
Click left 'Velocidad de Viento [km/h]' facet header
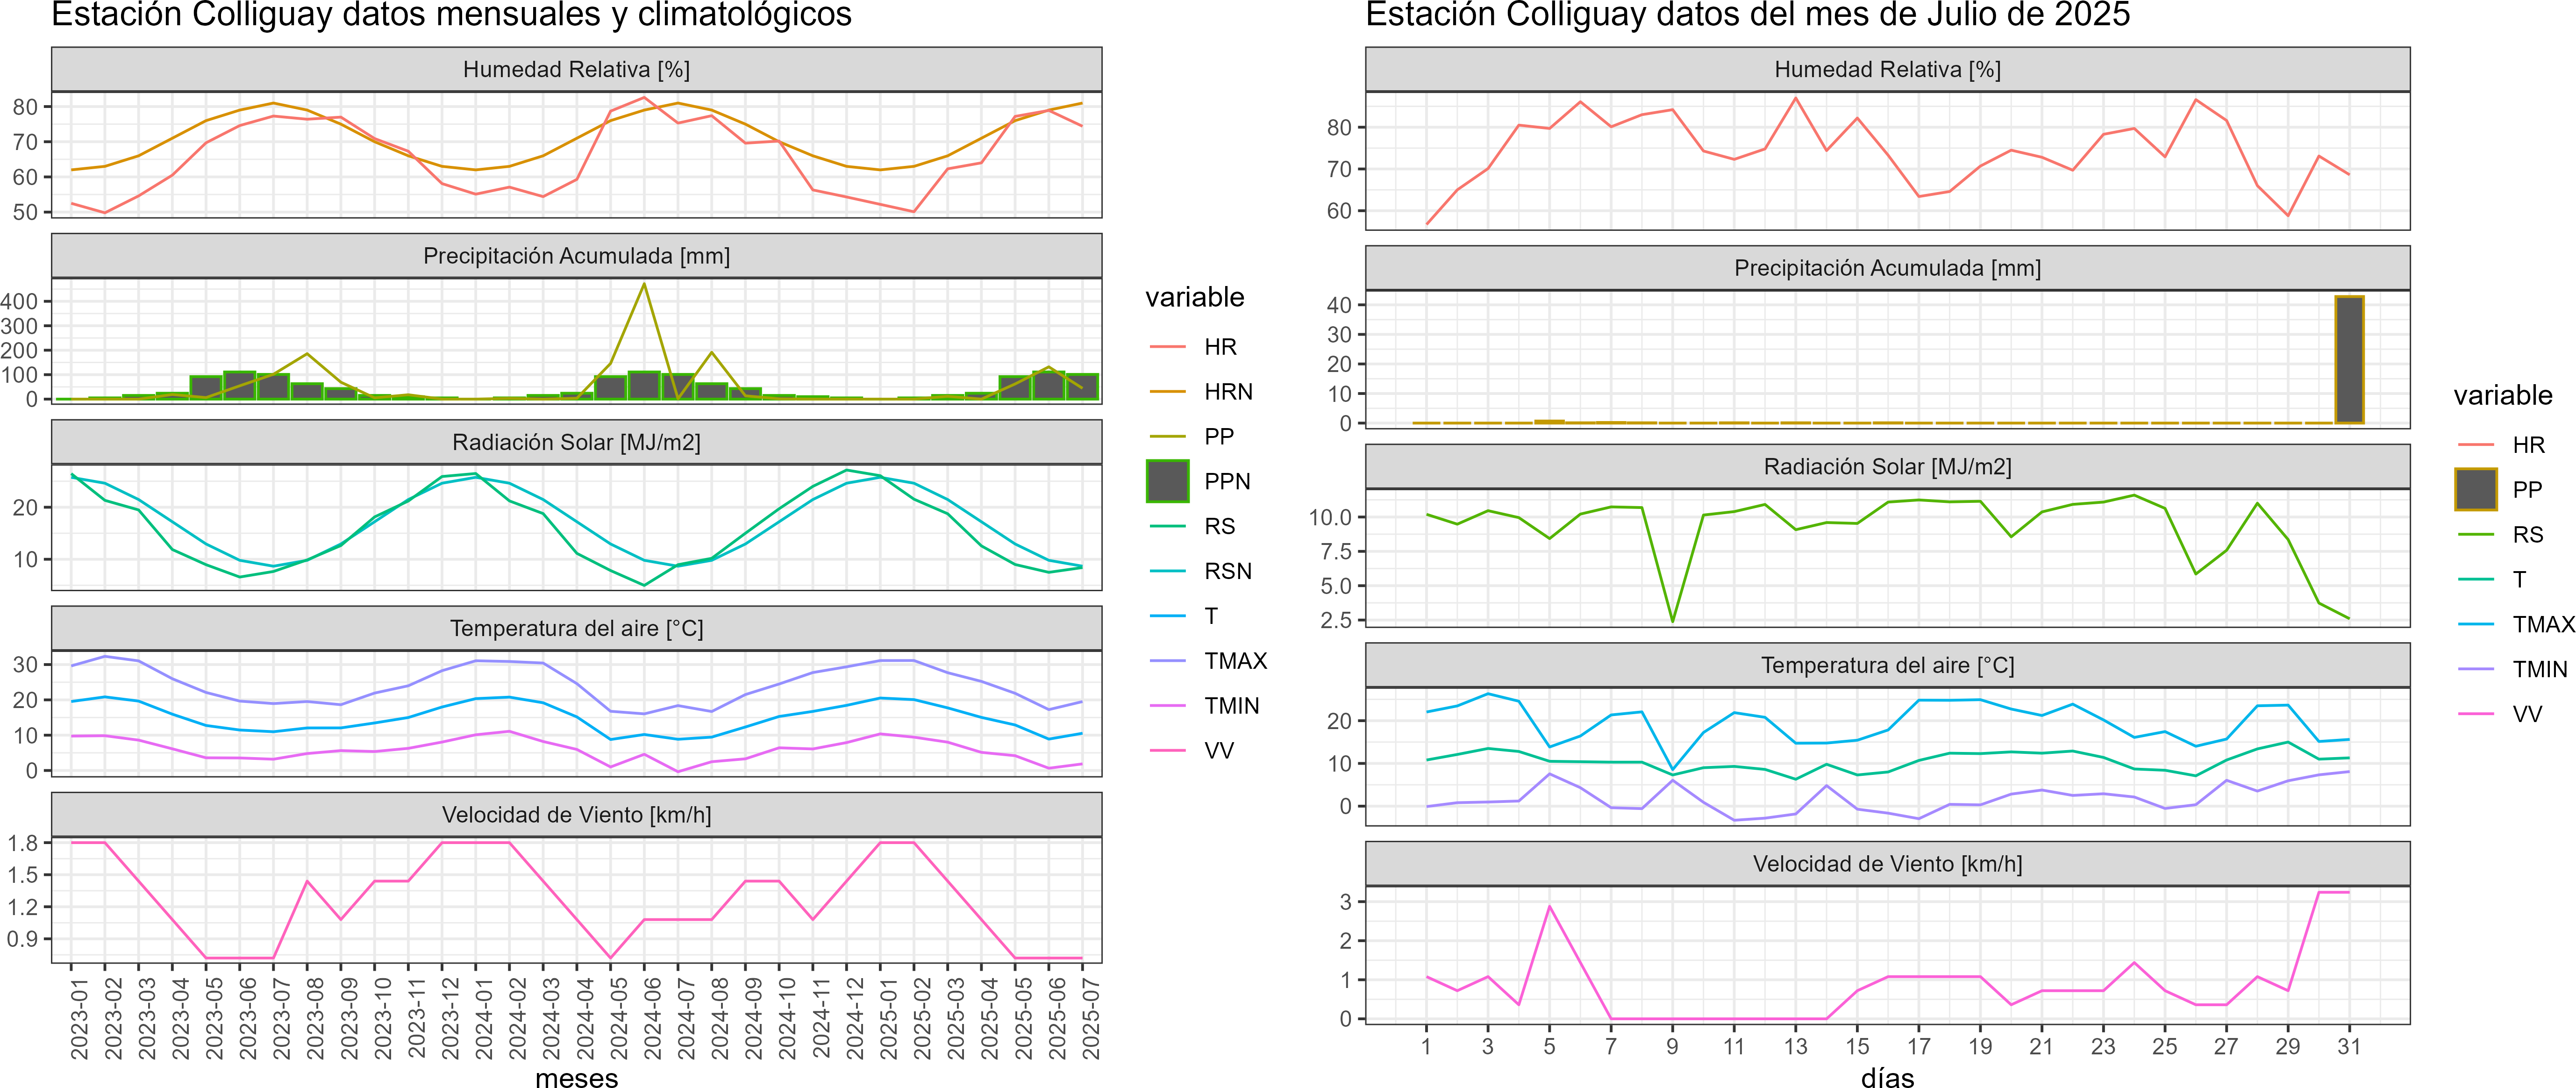(577, 815)
